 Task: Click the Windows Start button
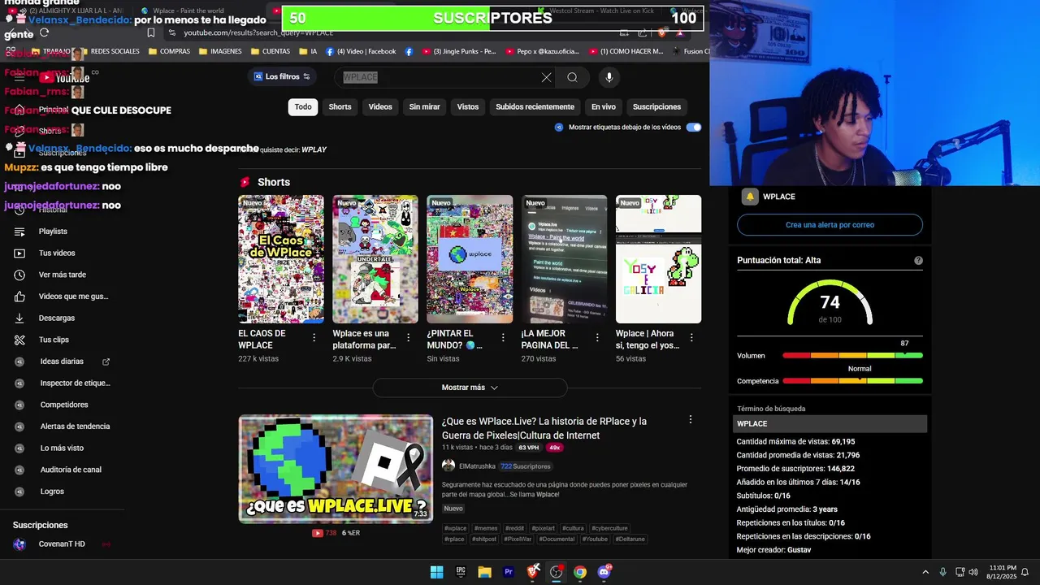(x=436, y=572)
